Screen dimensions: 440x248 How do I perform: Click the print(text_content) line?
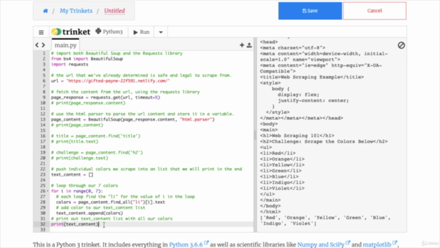pyautogui.click(x=75, y=224)
